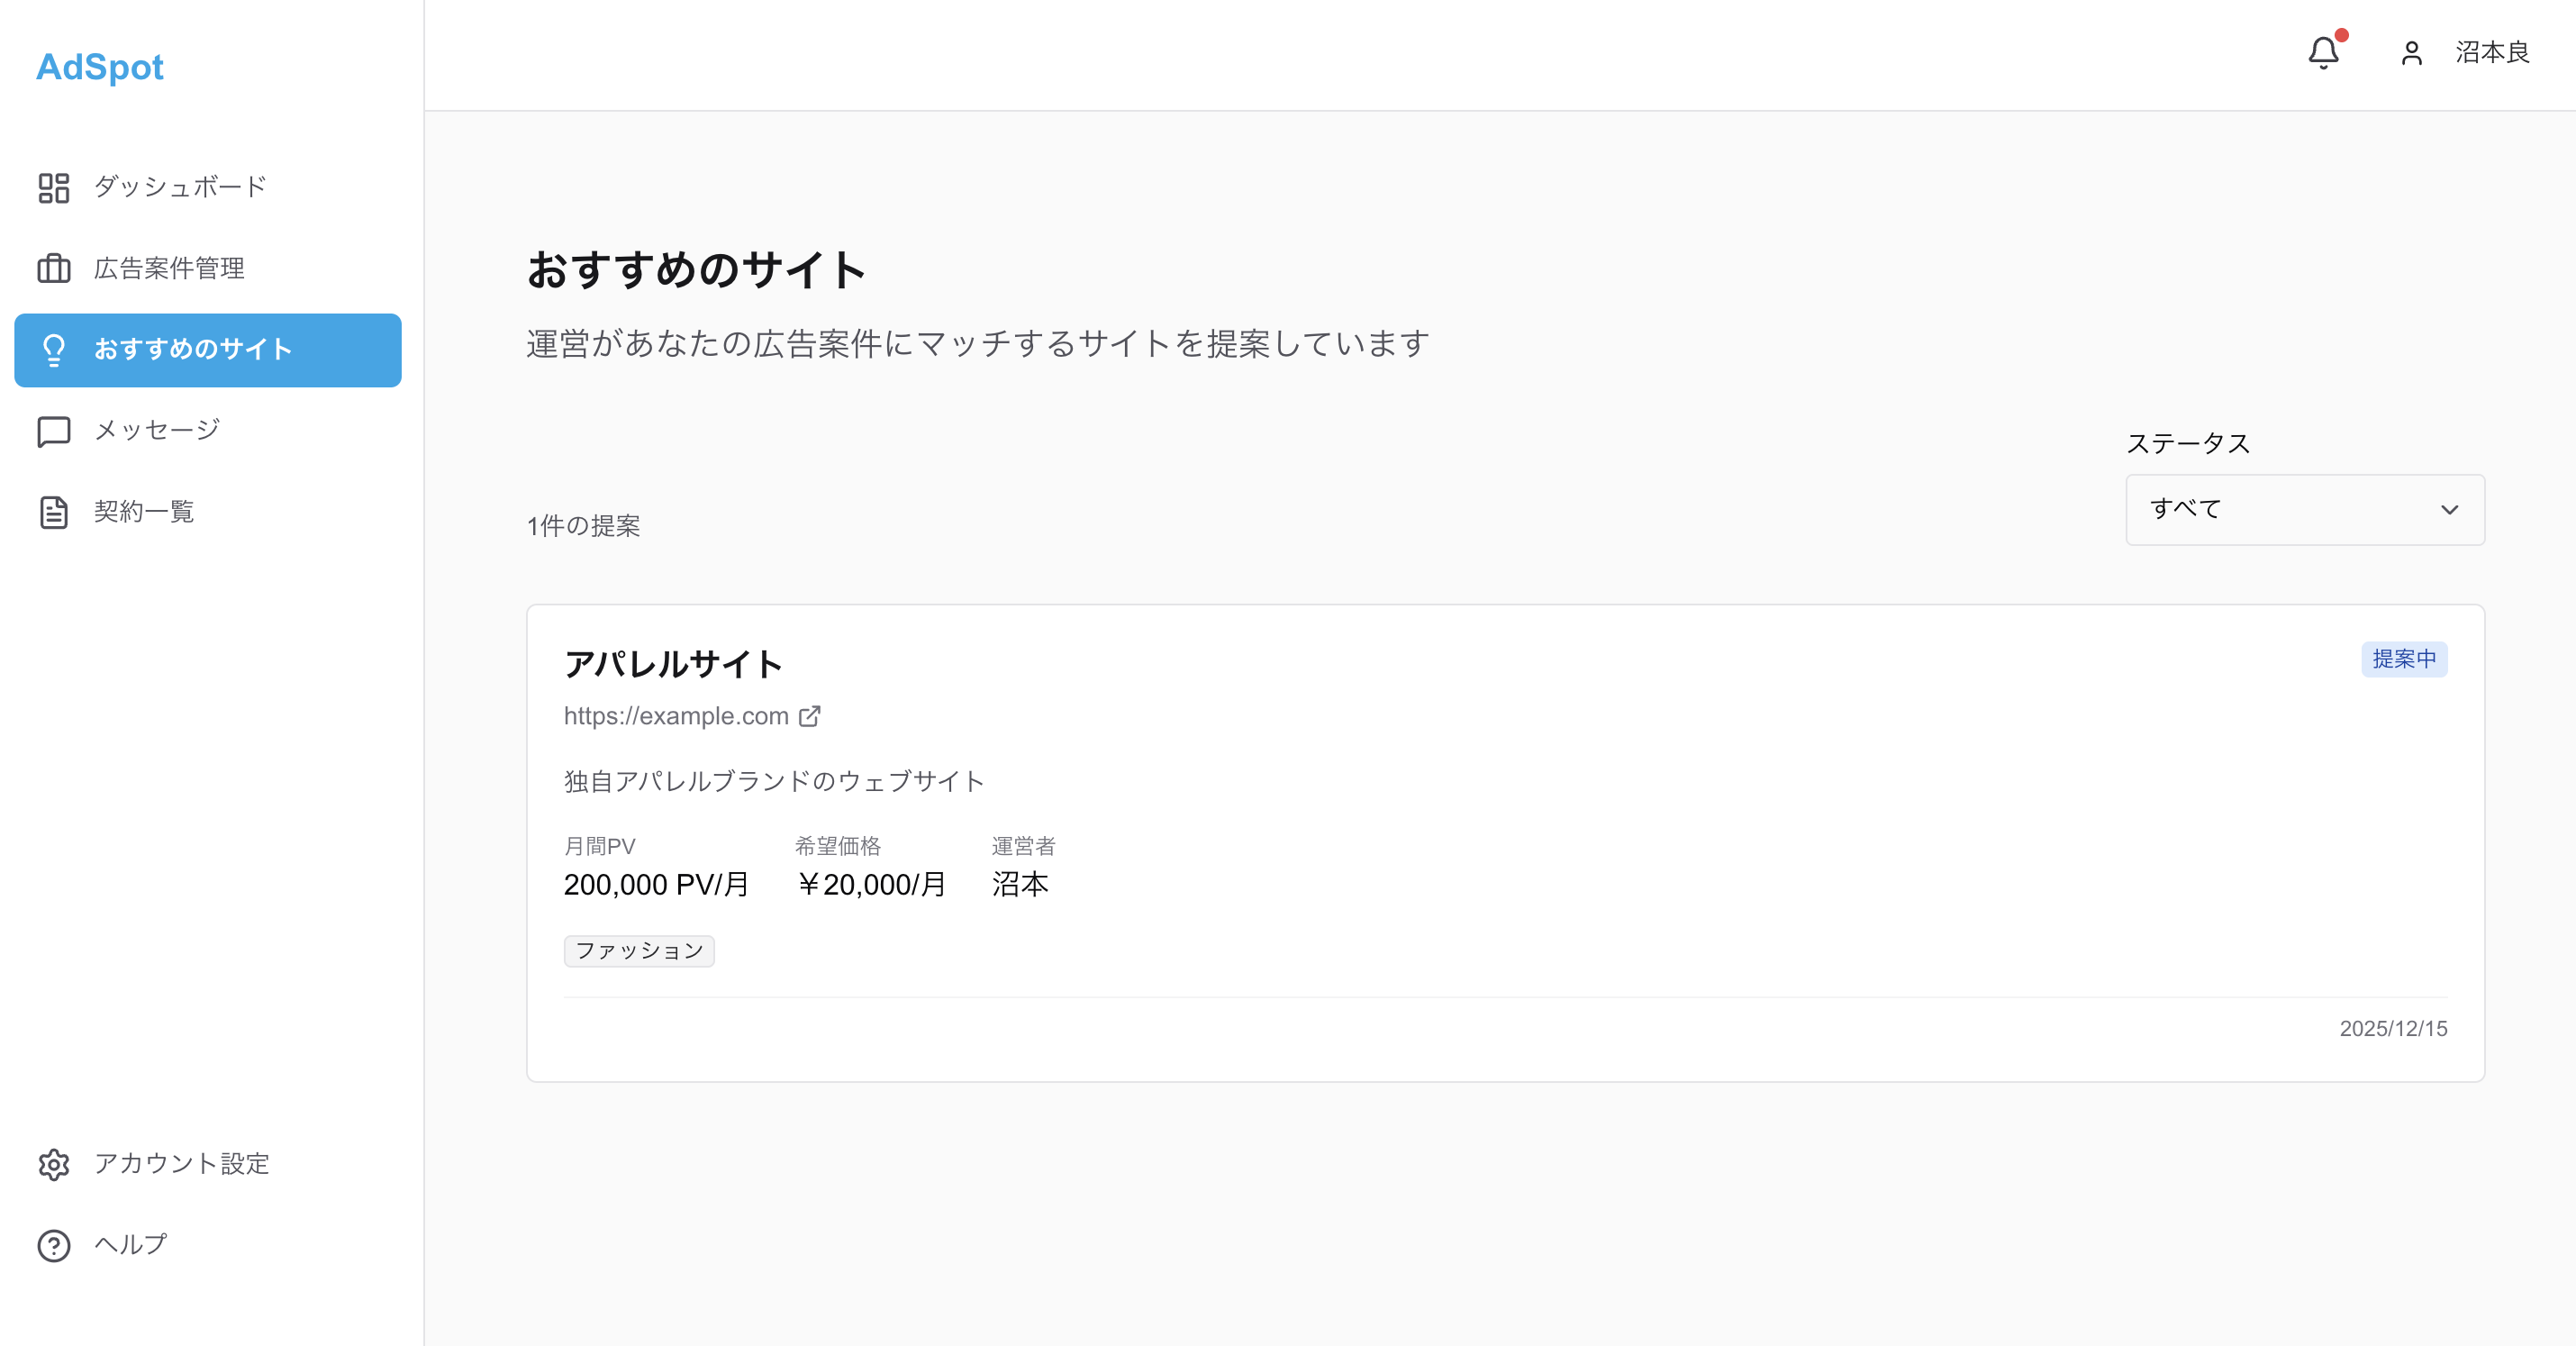Open the https://example.com link
The width and height of the screenshot is (2576, 1346).
676,716
